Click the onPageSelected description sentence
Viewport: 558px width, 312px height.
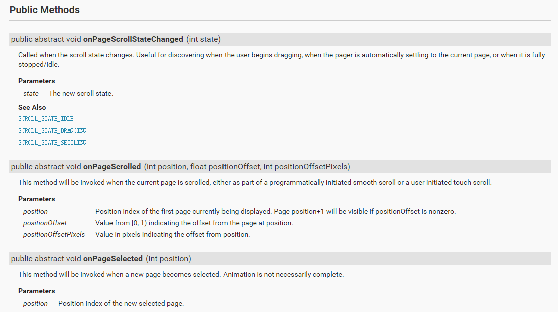coord(181,275)
